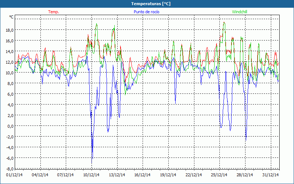294x184 pixels.
Task: Click the 18,0 y-axis value
Action: click(x=10, y=30)
